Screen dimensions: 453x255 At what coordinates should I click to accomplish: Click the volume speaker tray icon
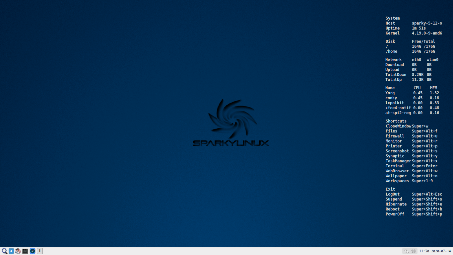coord(413,251)
